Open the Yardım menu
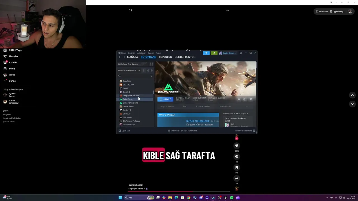358x201 pixels. tap(158, 53)
